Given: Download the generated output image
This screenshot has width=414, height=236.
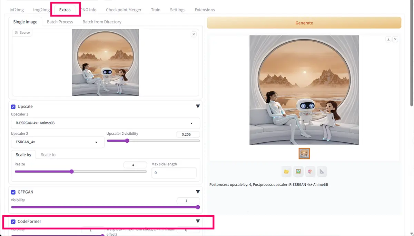Looking at the screenshot, I should [x=388, y=39].
